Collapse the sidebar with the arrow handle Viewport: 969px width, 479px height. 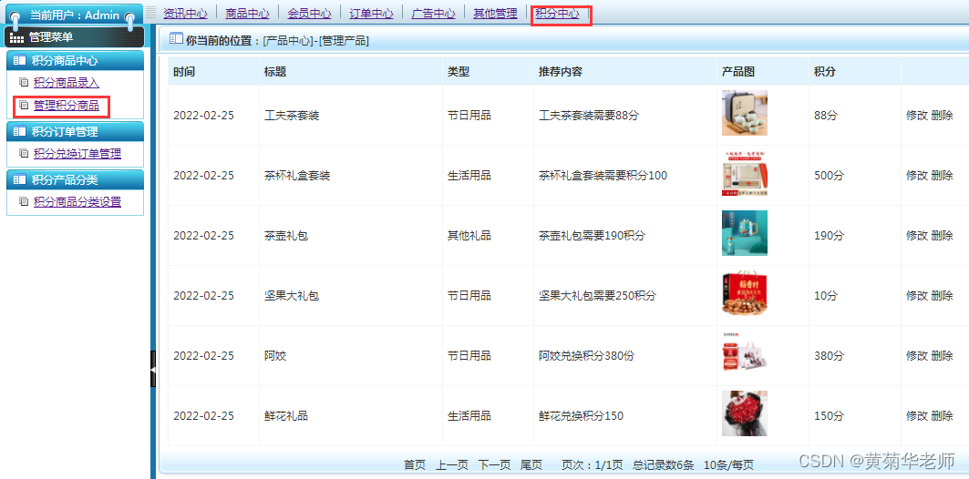coord(153,369)
